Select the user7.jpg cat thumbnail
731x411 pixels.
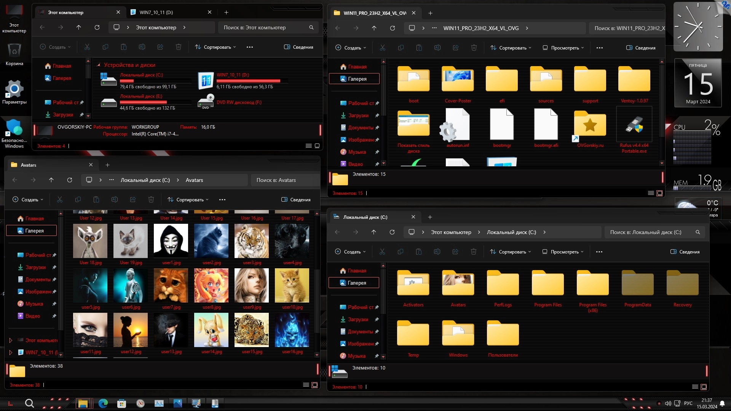pyautogui.click(x=171, y=285)
